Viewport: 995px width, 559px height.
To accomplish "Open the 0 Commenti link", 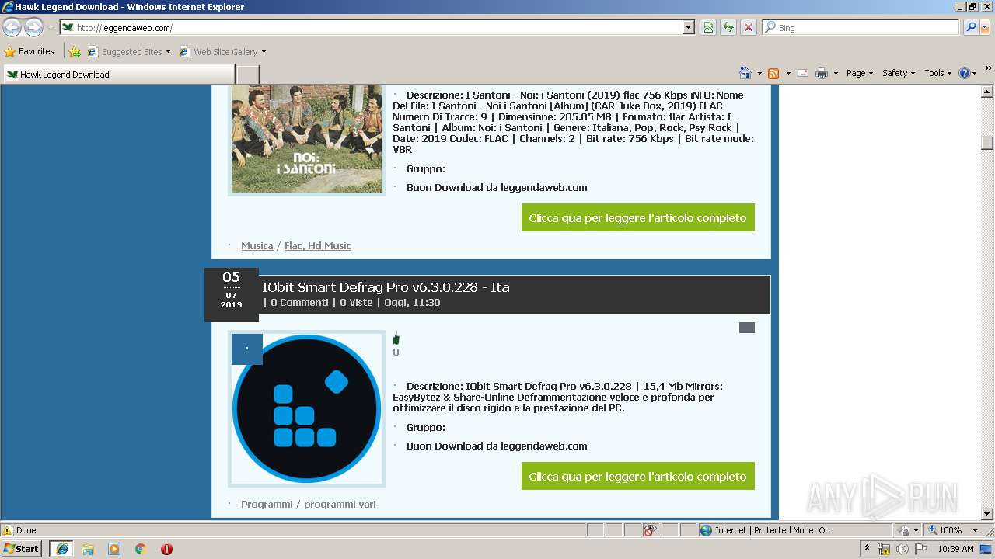I will pos(299,303).
